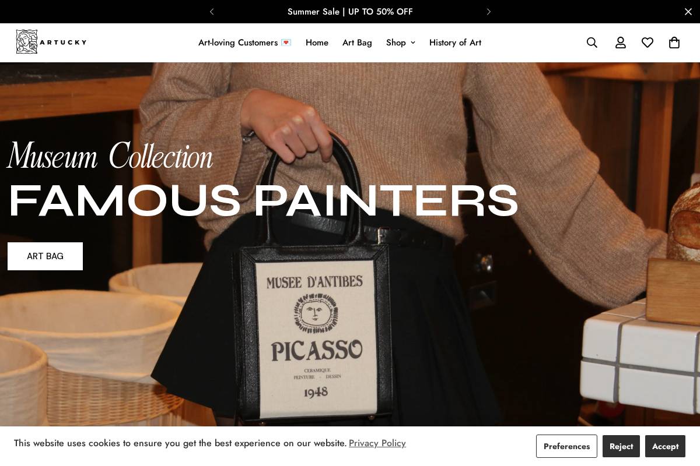Screen dimensions: 700x466
Task: Show next announcement with right arrow
Action: pyautogui.click(x=489, y=12)
